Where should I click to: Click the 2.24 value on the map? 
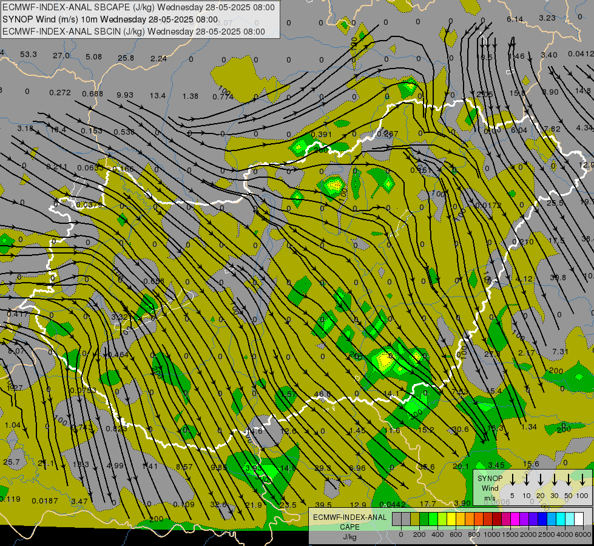coord(158,58)
